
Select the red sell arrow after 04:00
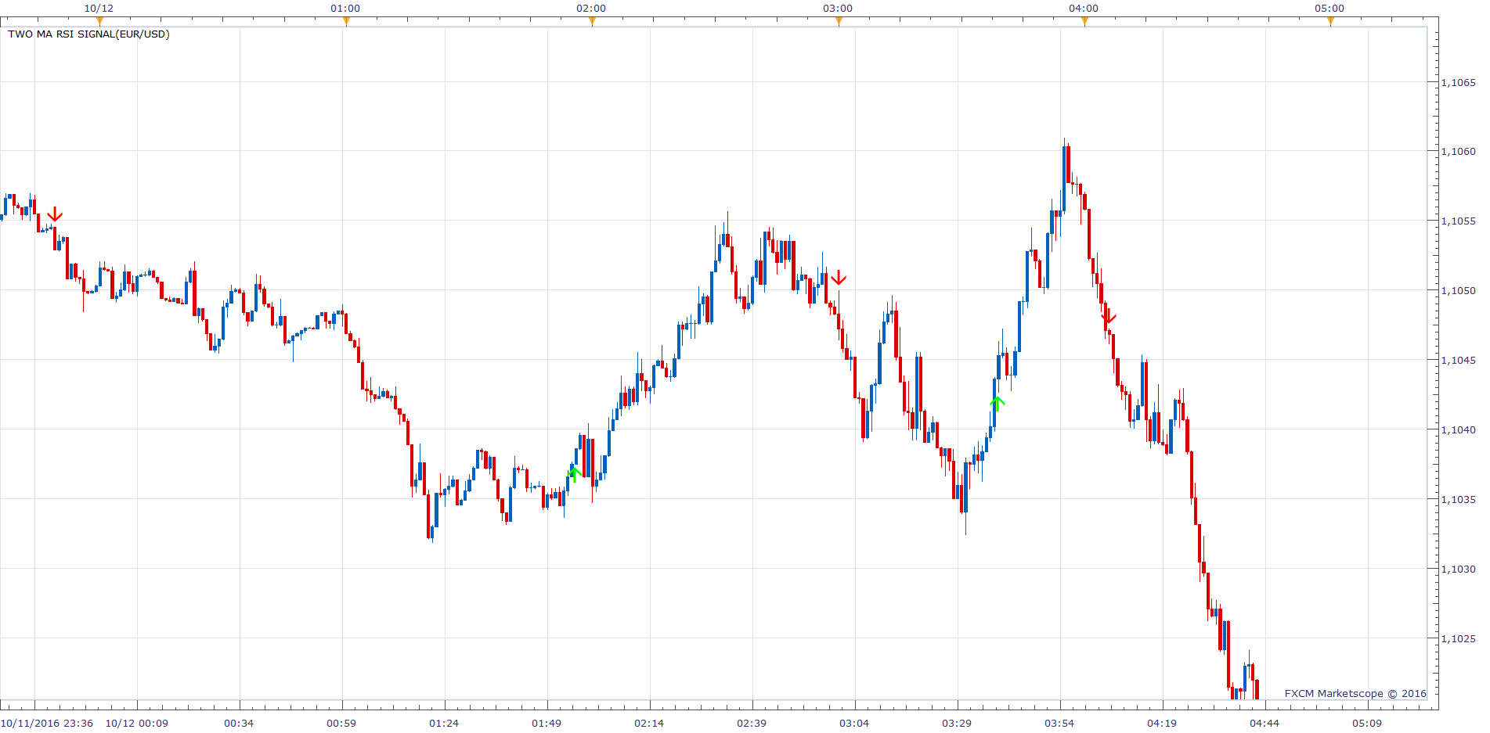pyautogui.click(x=1108, y=317)
